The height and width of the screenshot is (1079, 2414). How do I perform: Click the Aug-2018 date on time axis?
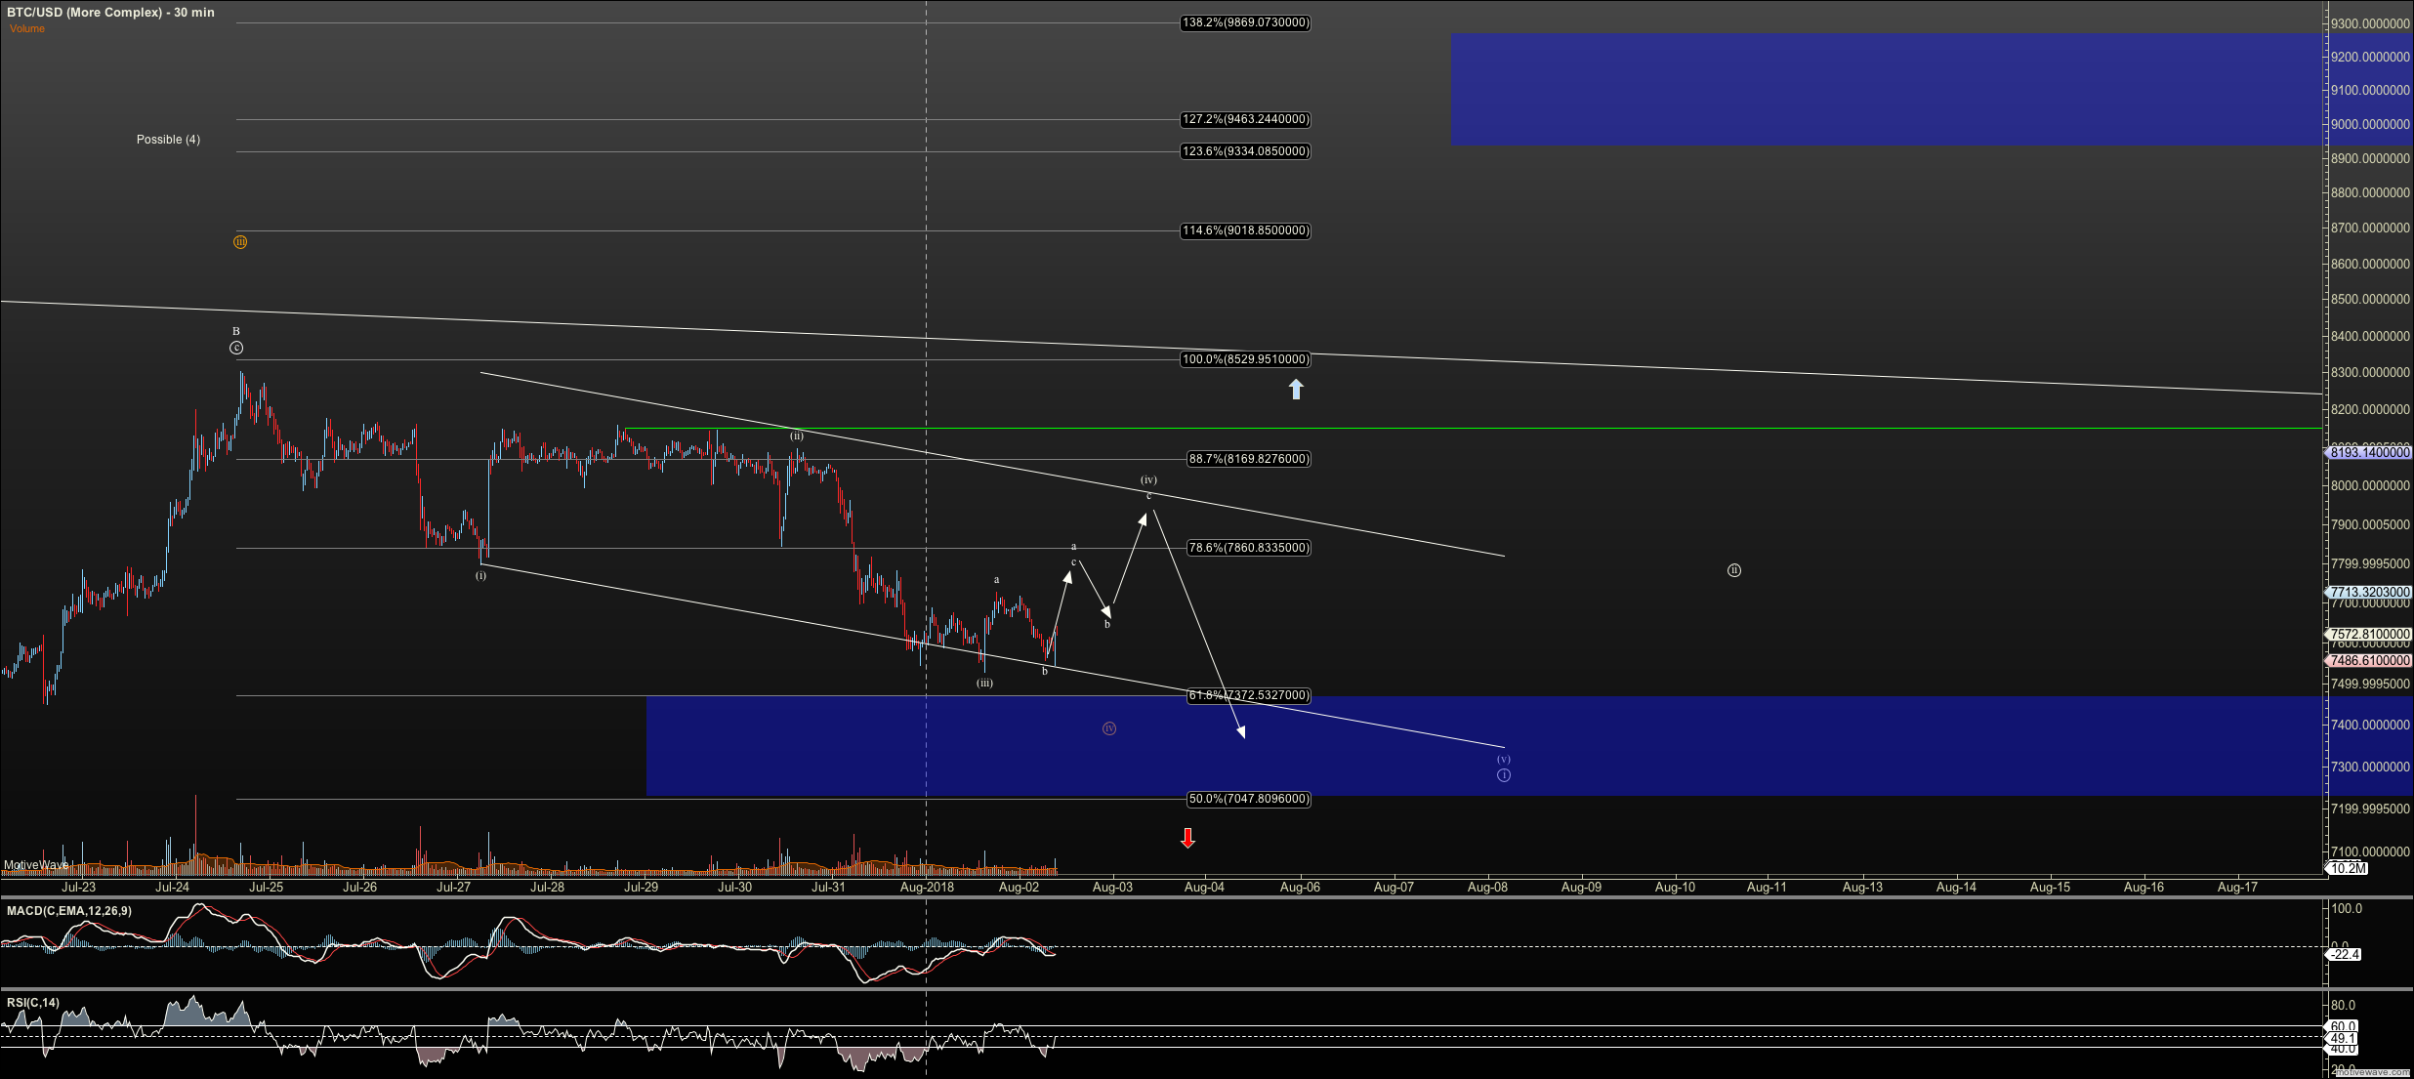pyautogui.click(x=927, y=888)
